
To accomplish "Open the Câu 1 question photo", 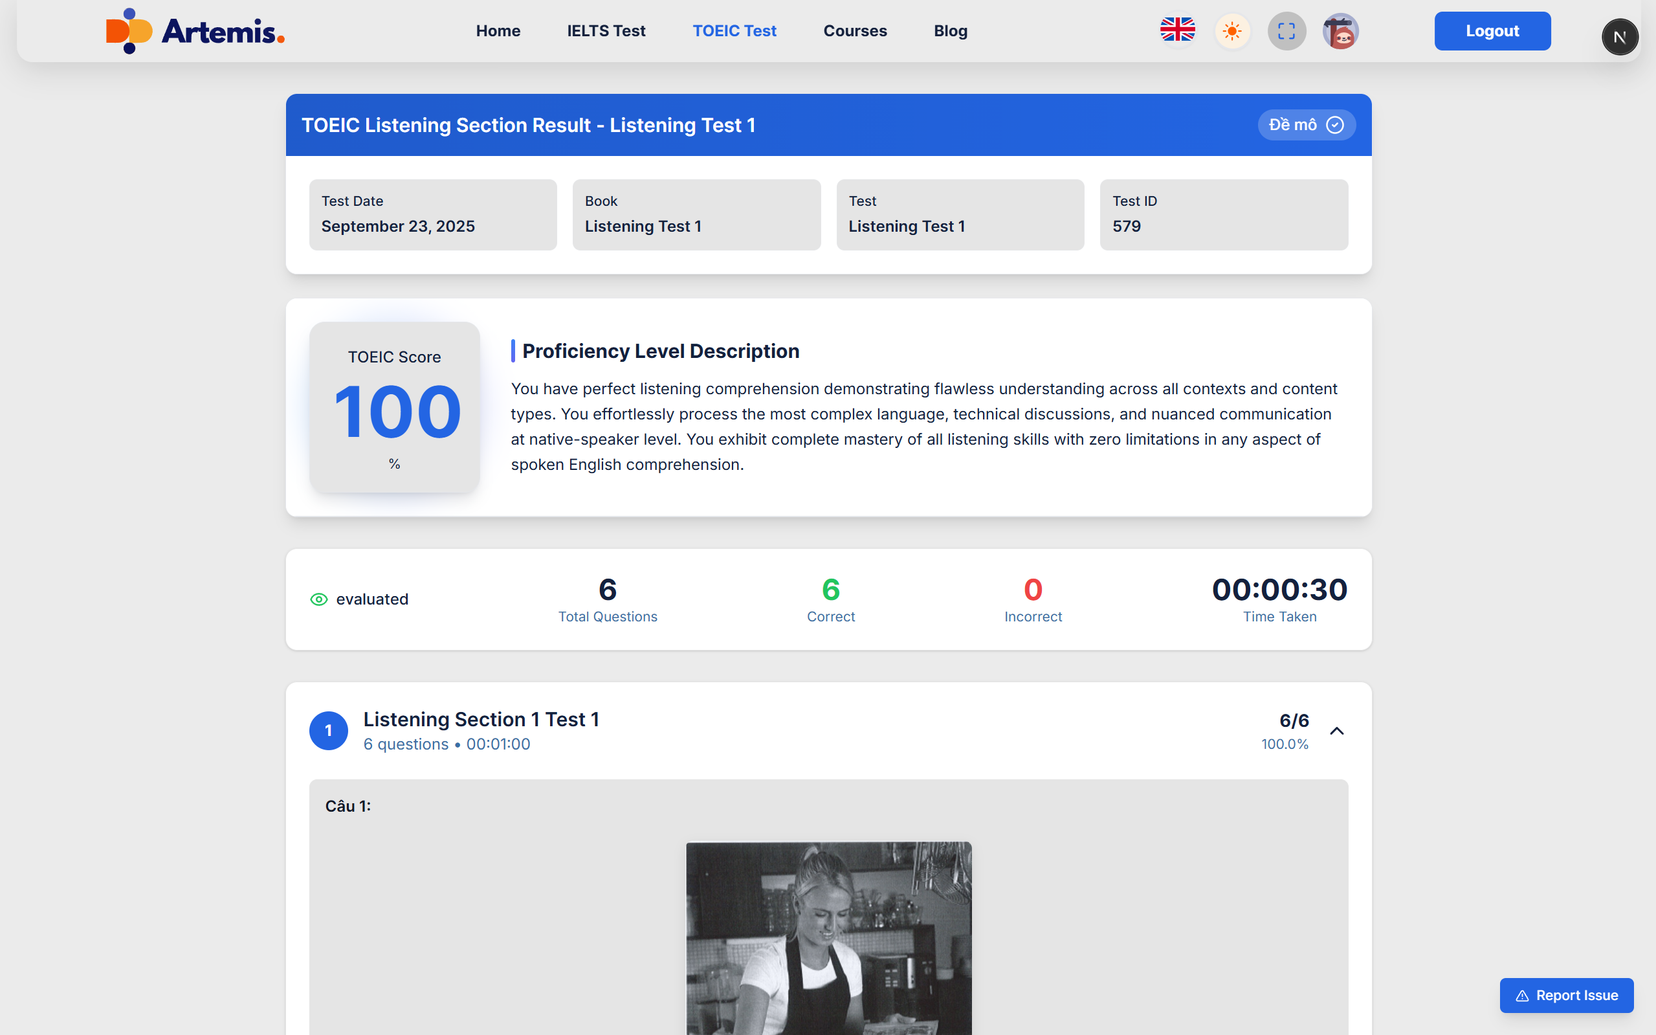I will pos(828,938).
